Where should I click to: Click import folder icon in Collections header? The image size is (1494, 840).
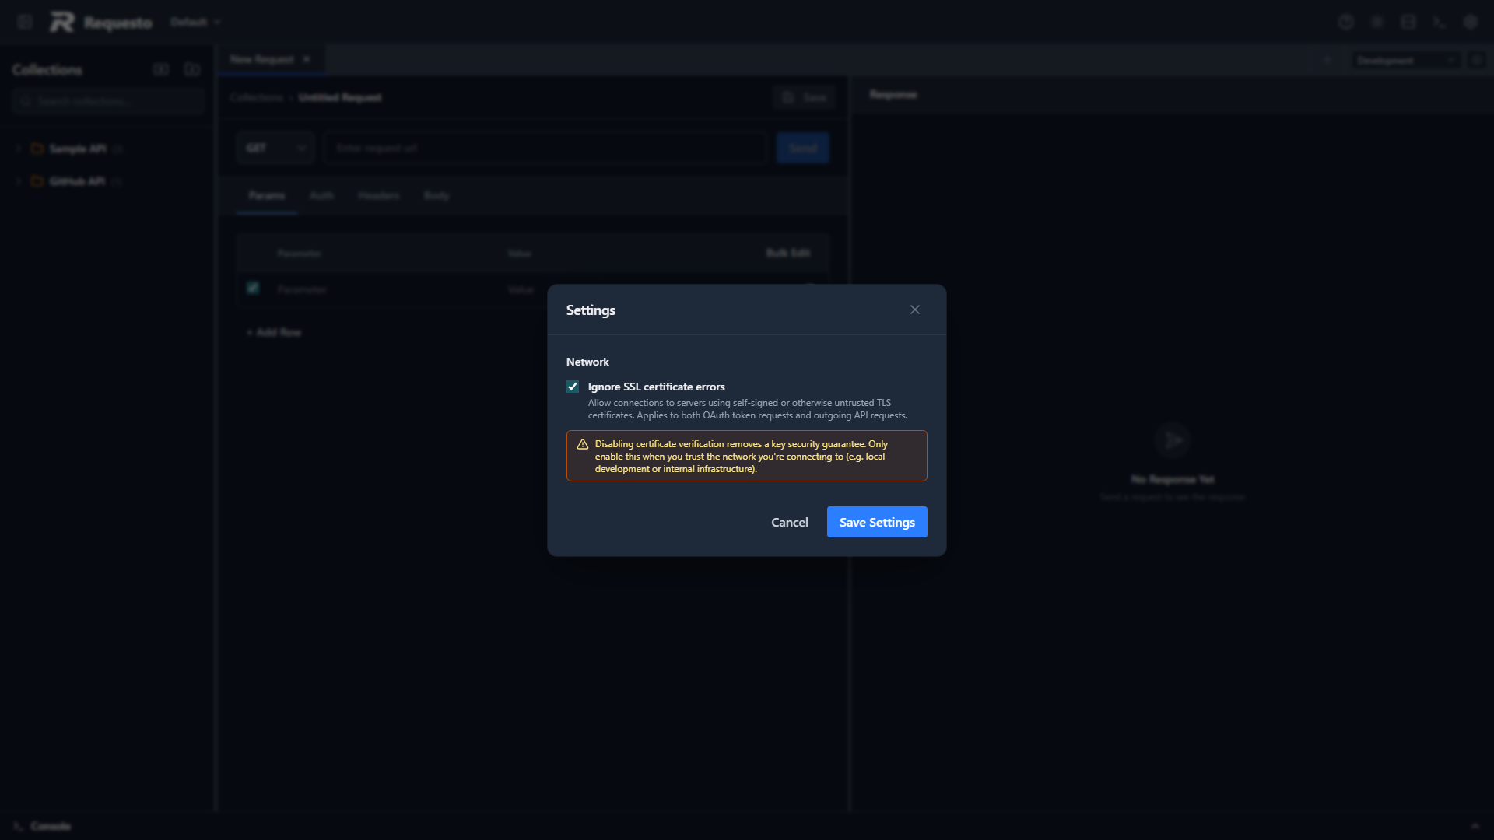[191, 69]
